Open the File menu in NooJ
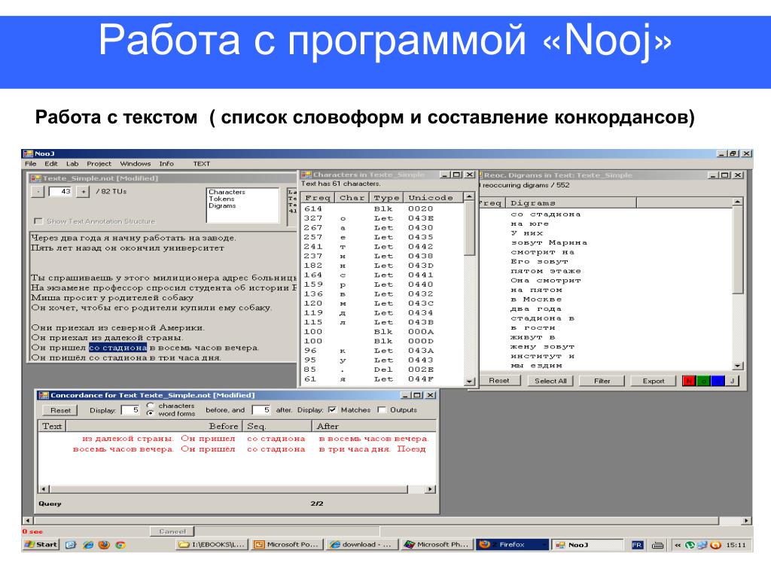The image size is (771, 578). tap(30, 163)
